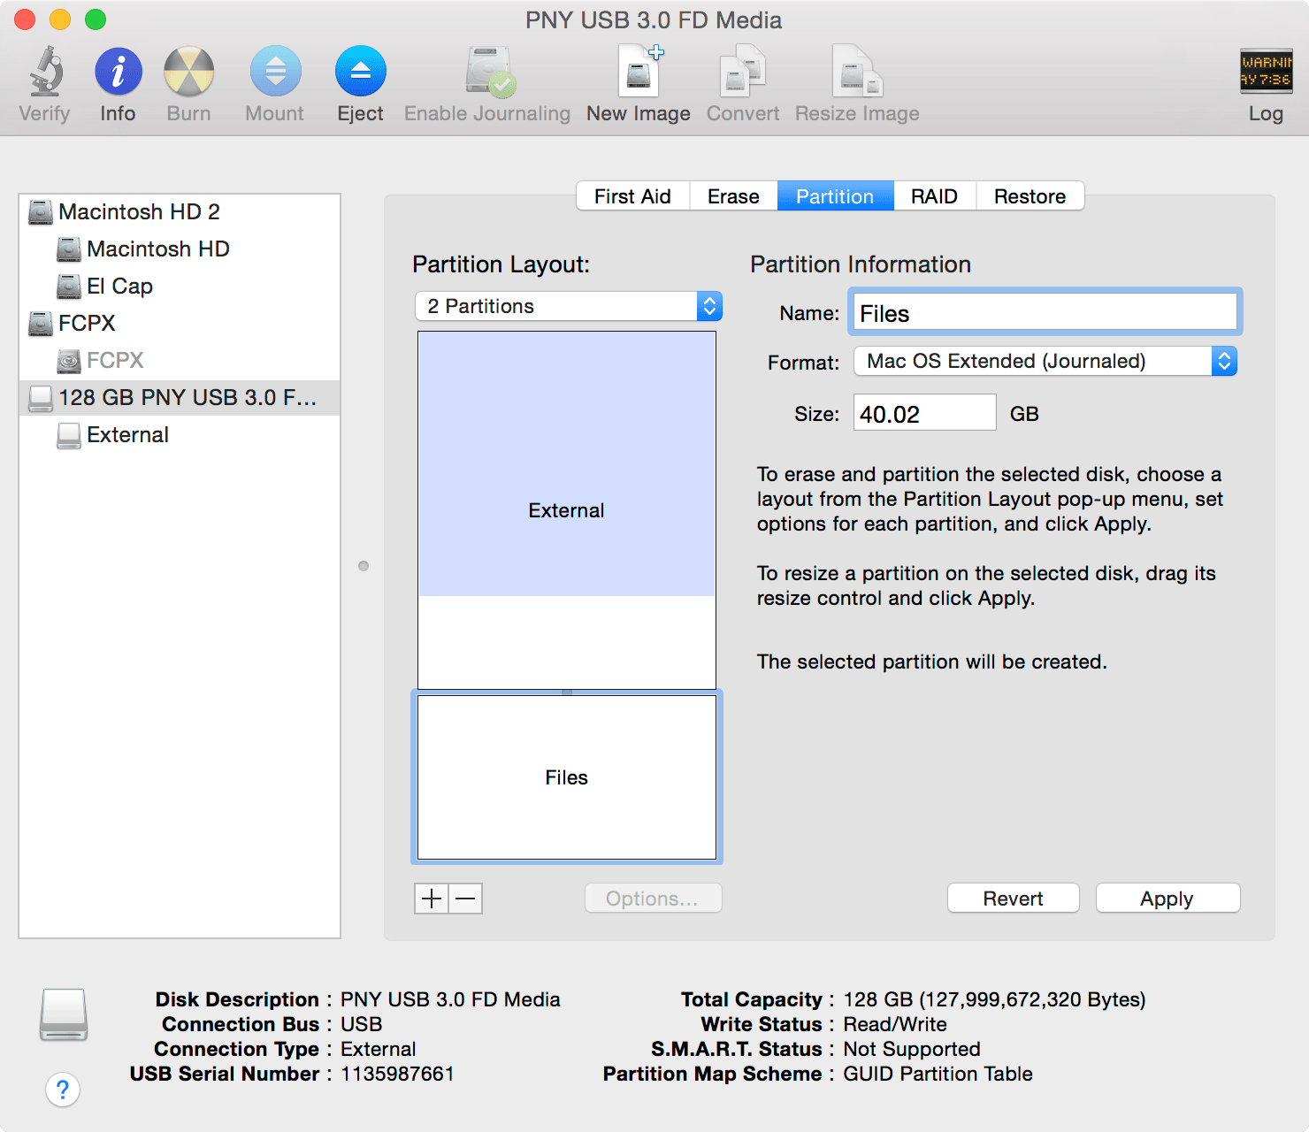Open disk Info panel
The image size is (1309, 1132).
tap(118, 80)
